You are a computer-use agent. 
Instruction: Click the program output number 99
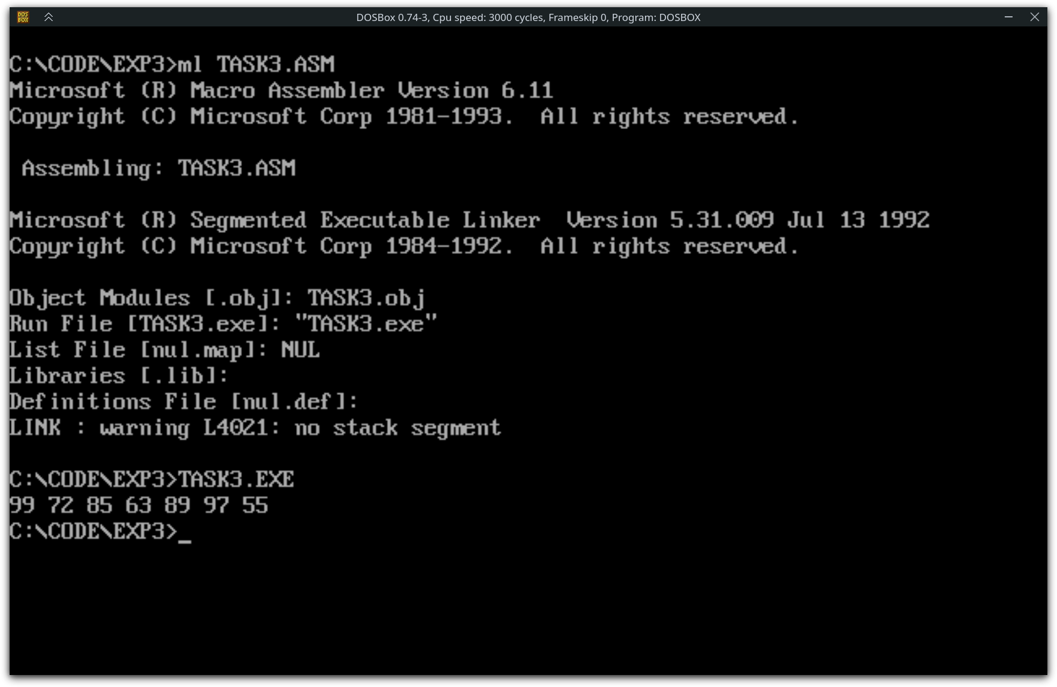[x=22, y=506]
